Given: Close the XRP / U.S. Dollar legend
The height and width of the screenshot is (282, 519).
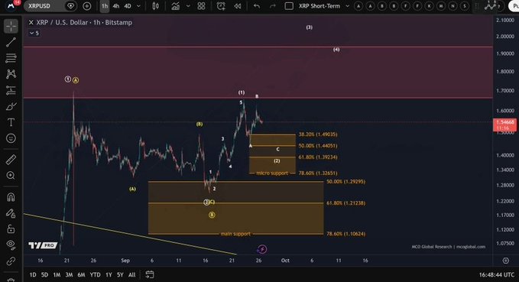Looking at the screenshot, I should 31,22.
